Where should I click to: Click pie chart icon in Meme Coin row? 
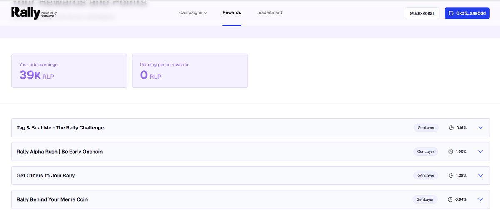[450, 199]
